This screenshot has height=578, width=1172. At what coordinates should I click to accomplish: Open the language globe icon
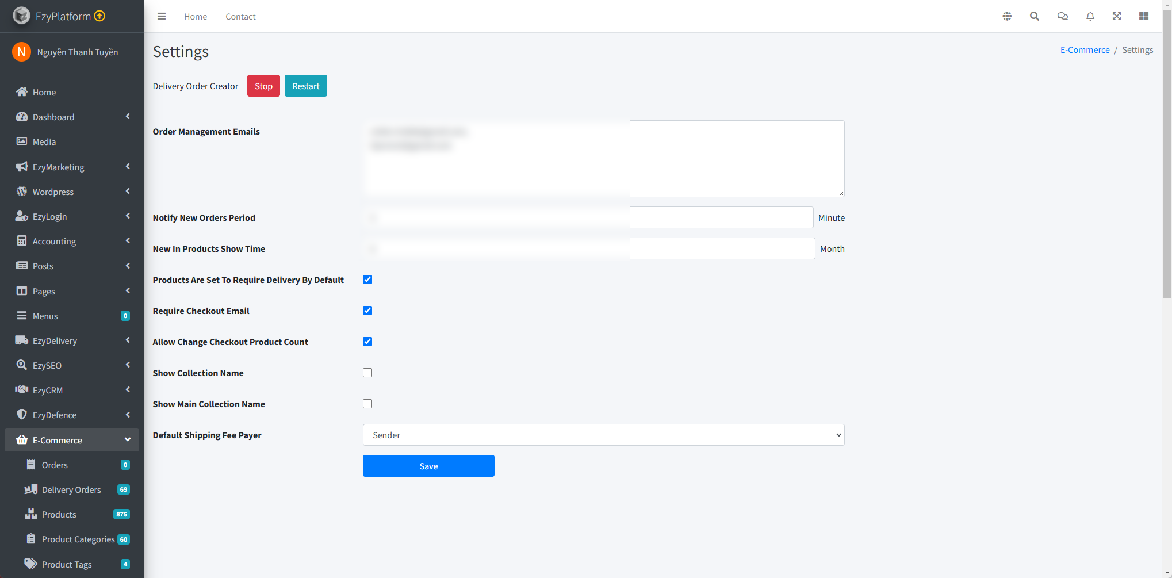click(x=1007, y=16)
